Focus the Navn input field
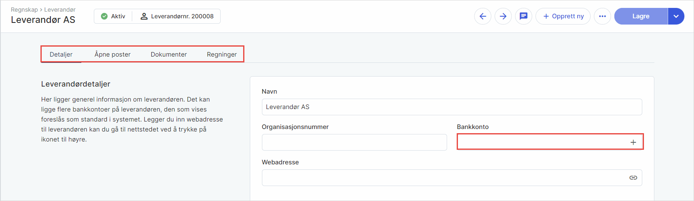This screenshot has width=694, height=201. click(x=451, y=107)
